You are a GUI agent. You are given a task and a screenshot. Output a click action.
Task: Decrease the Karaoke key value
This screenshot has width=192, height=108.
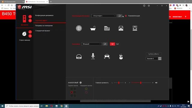[x=160, y=59]
